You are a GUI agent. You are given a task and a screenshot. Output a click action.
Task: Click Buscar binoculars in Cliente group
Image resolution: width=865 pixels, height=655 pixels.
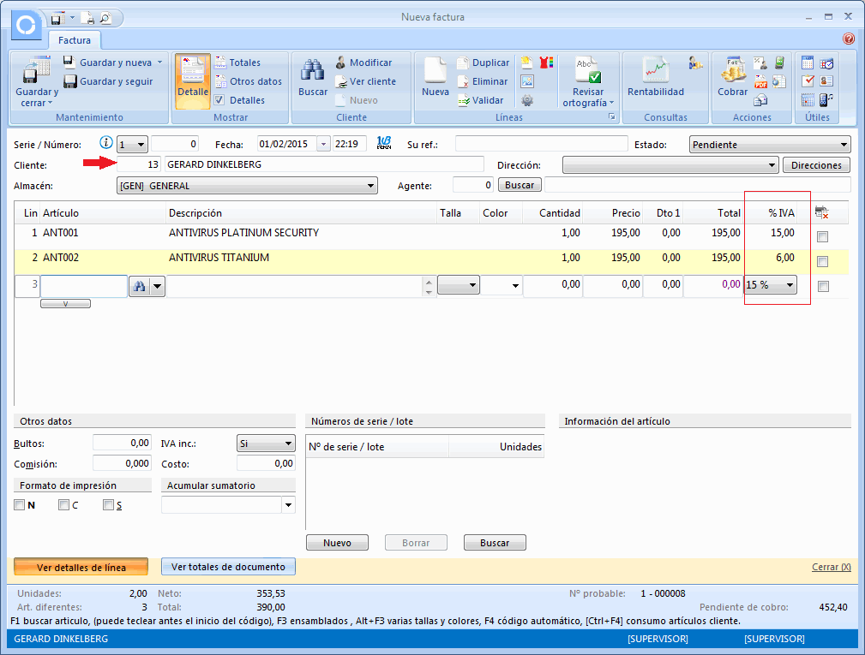point(312,73)
